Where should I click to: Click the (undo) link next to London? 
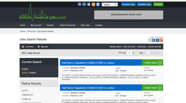[25, 73]
